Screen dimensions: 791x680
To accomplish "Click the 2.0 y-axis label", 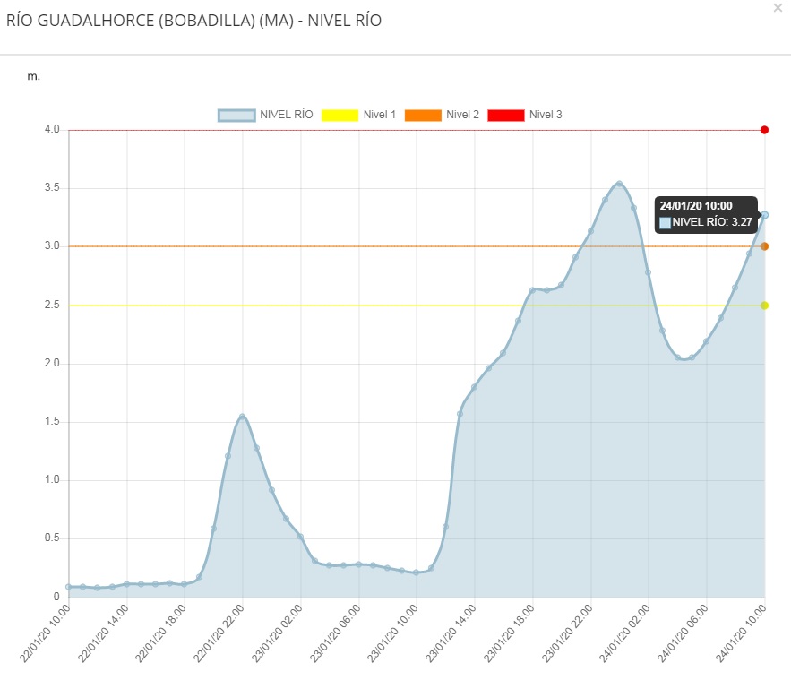I will (x=52, y=363).
